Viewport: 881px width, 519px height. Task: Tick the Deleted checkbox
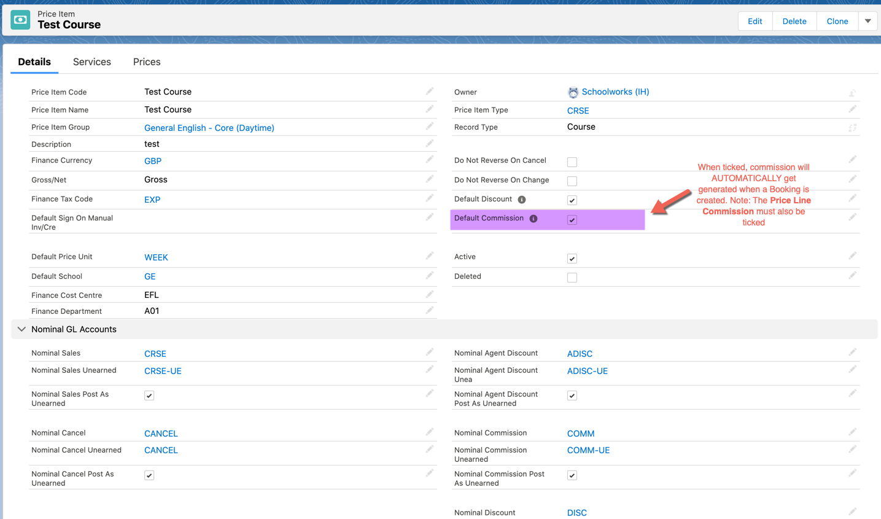tap(572, 278)
